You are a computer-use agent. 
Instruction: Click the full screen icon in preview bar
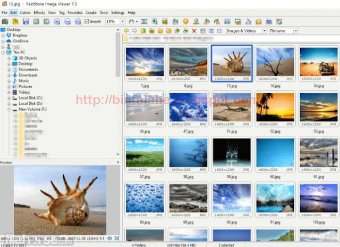(x=117, y=238)
